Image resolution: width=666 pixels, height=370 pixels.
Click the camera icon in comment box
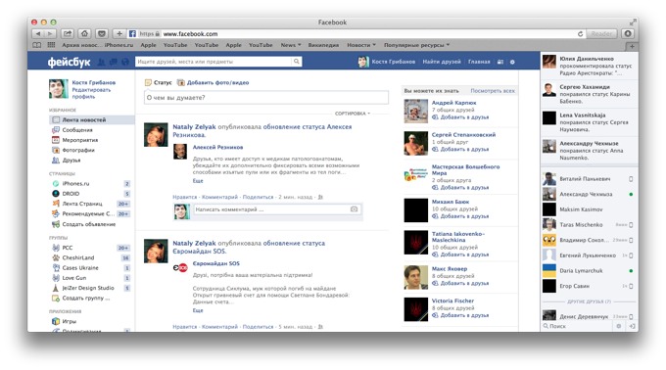pos(354,209)
